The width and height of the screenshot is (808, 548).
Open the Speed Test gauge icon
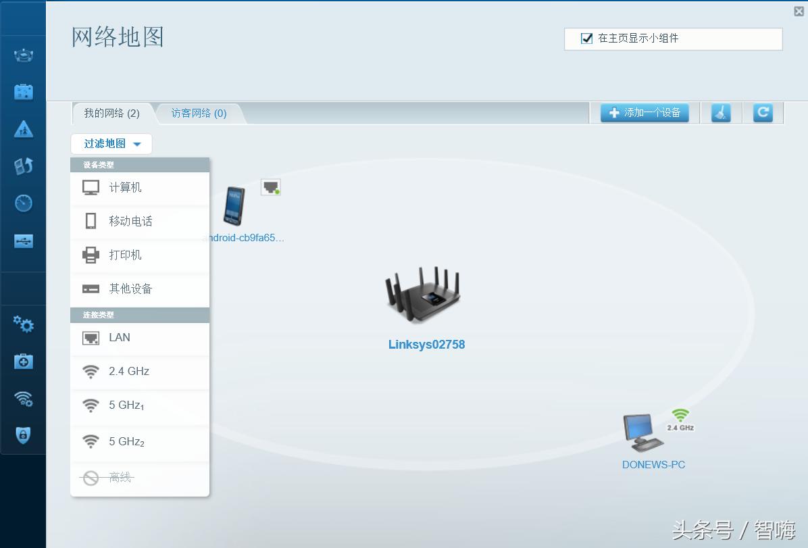click(x=23, y=203)
